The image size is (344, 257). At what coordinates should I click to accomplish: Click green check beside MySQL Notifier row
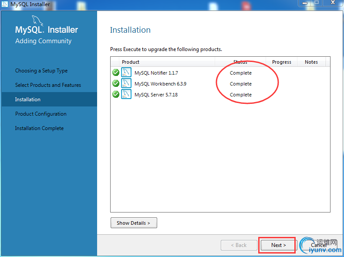pos(116,72)
